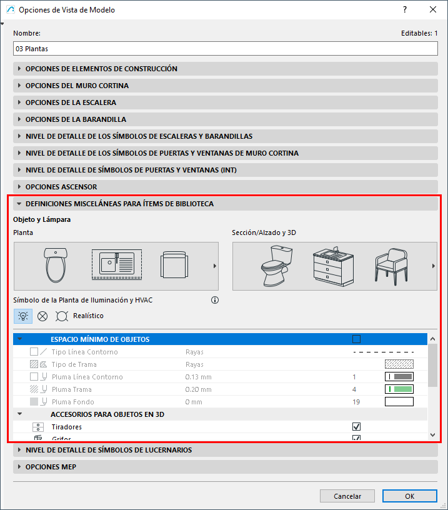Image resolution: width=448 pixels, height=510 pixels.
Task: Open the Planta symbol options arrow
Action: click(x=214, y=266)
